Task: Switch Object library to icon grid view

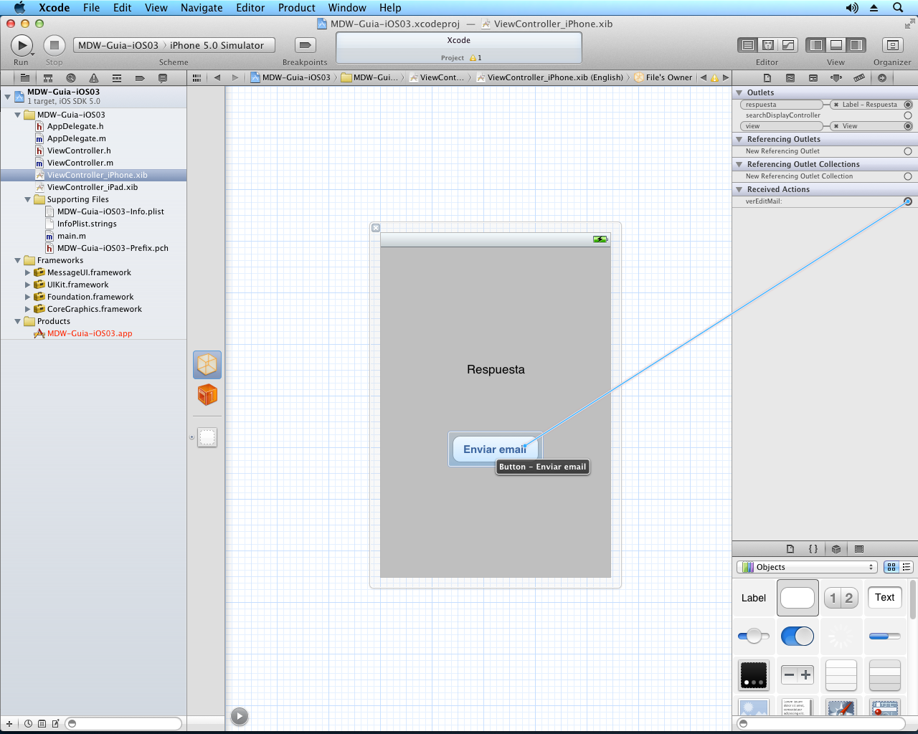Action: tap(891, 567)
